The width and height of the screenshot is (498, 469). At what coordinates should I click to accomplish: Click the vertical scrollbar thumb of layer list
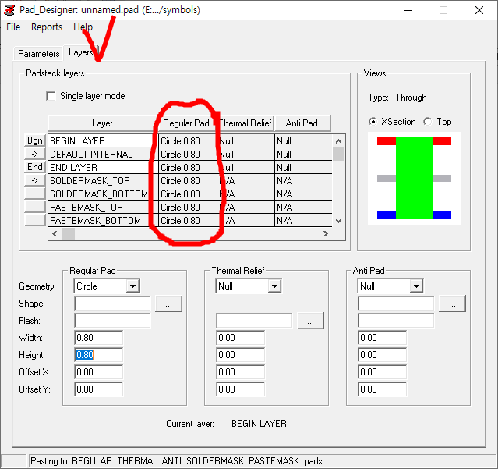point(338,154)
